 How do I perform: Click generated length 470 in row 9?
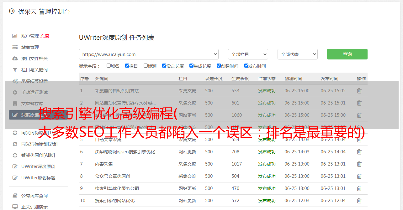pos(236,188)
